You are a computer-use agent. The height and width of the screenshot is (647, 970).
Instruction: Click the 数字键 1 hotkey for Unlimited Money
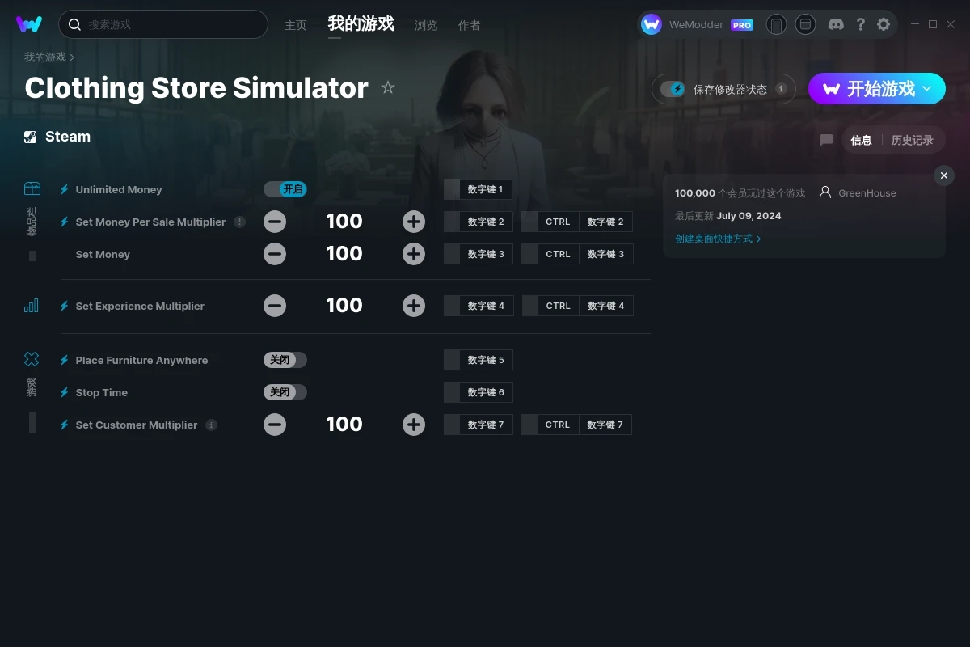(x=478, y=189)
